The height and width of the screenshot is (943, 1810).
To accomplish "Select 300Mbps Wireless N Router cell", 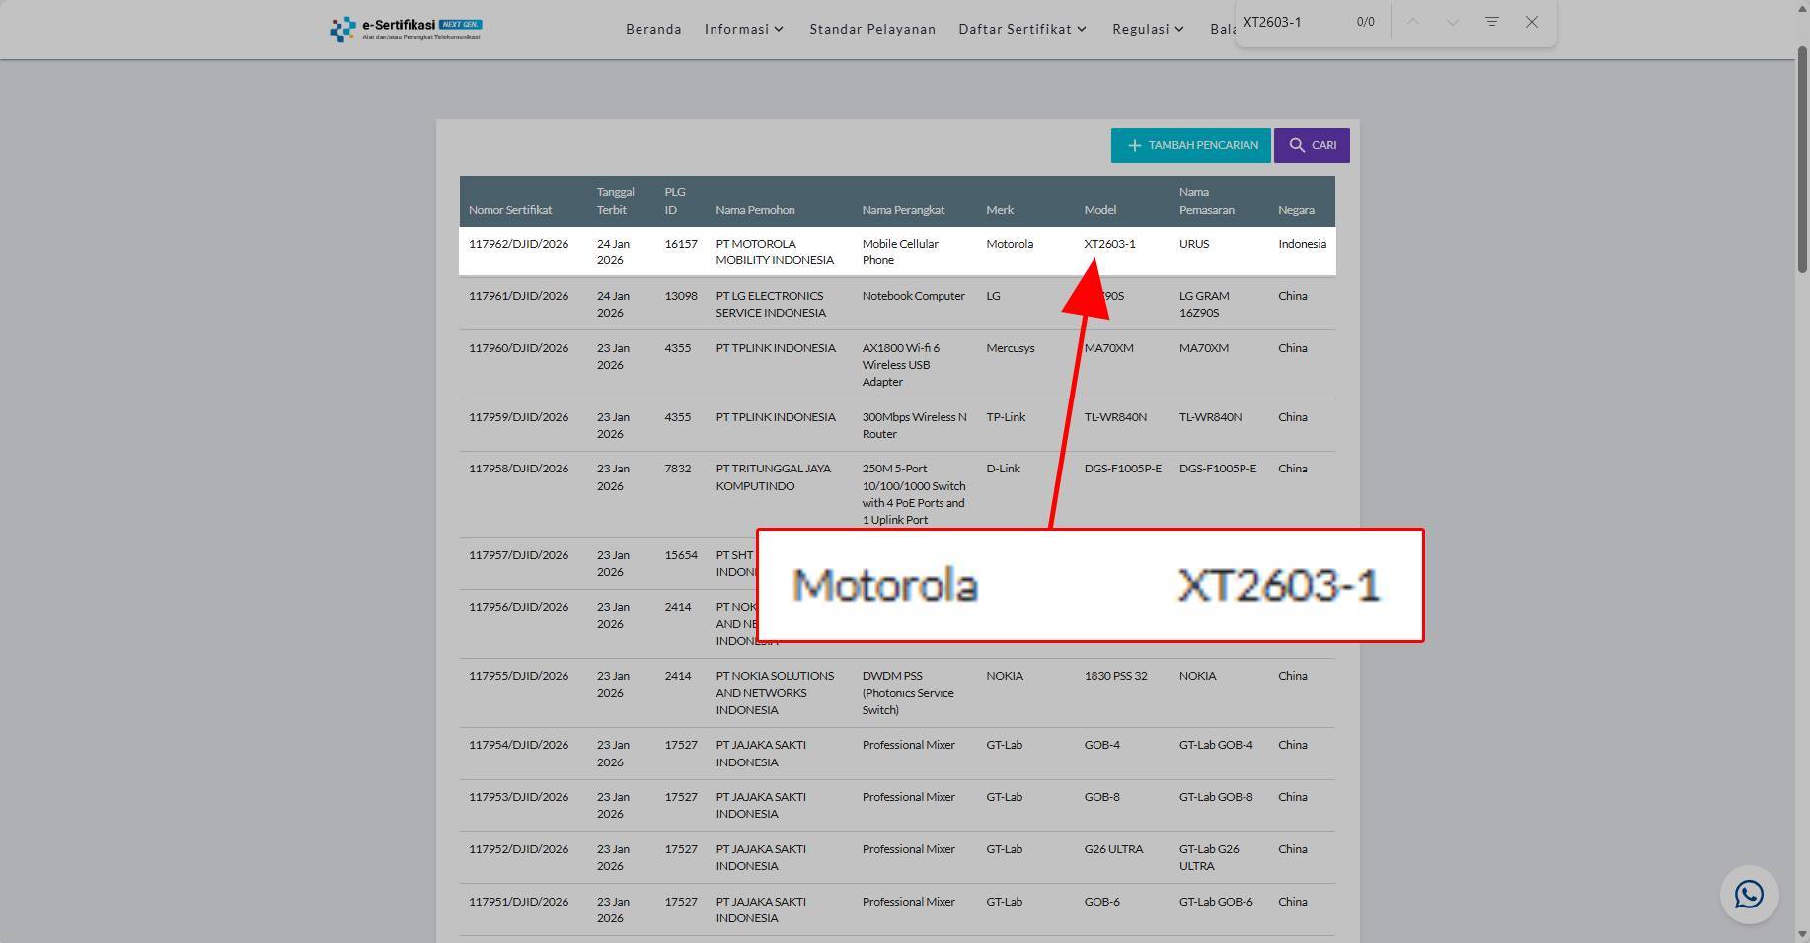I will pyautogui.click(x=914, y=425).
